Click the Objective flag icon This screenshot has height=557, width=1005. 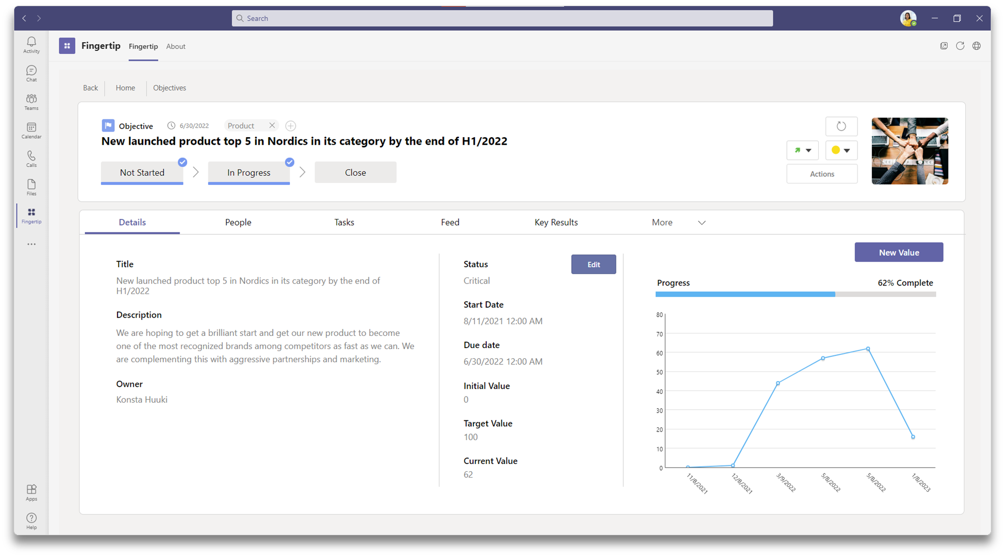[108, 126]
